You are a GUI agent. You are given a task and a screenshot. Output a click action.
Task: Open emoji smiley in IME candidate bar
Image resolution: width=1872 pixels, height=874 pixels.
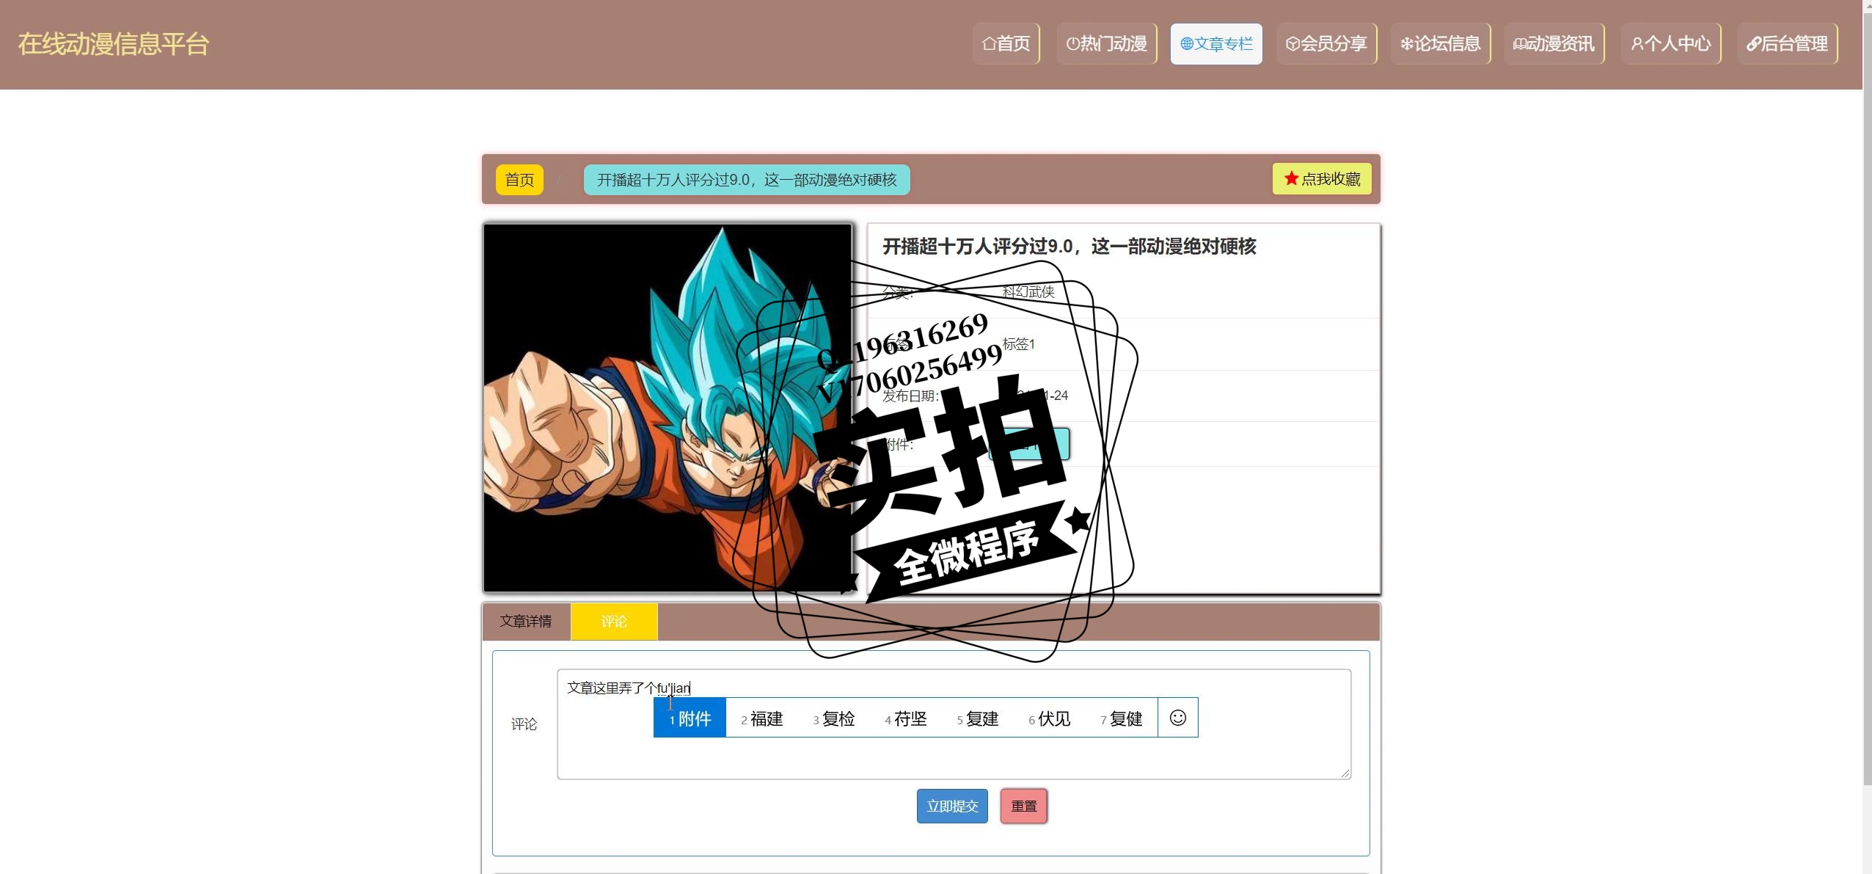pos(1178,718)
